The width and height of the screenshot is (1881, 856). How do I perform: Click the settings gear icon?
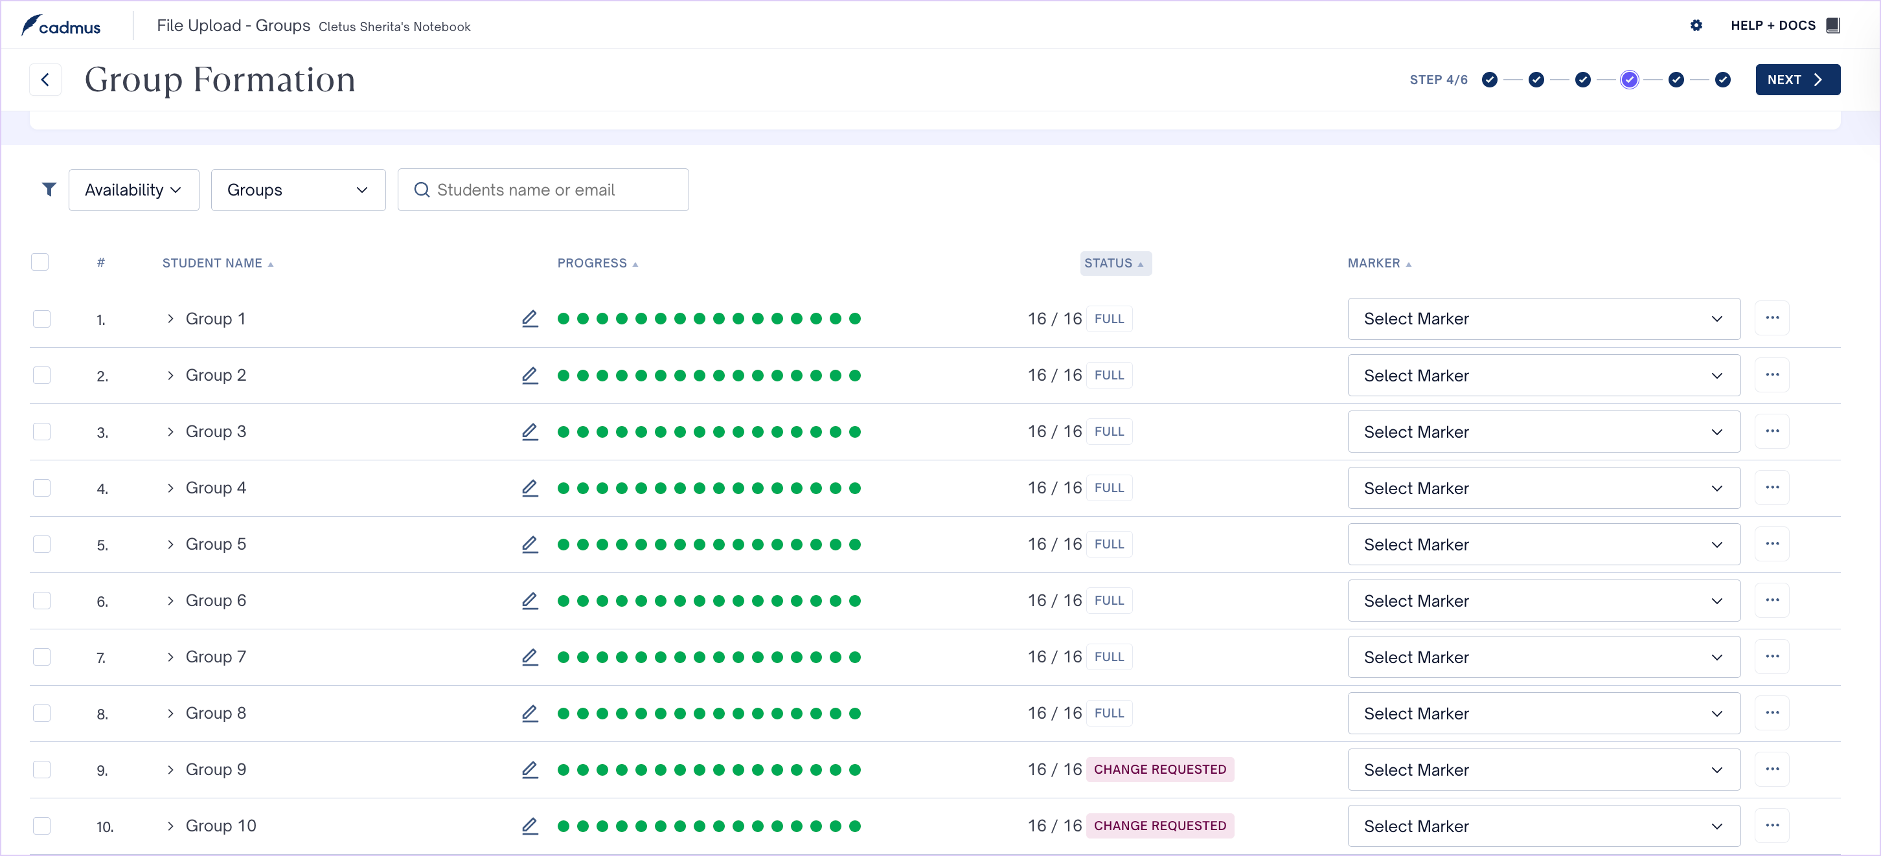[x=1696, y=25]
